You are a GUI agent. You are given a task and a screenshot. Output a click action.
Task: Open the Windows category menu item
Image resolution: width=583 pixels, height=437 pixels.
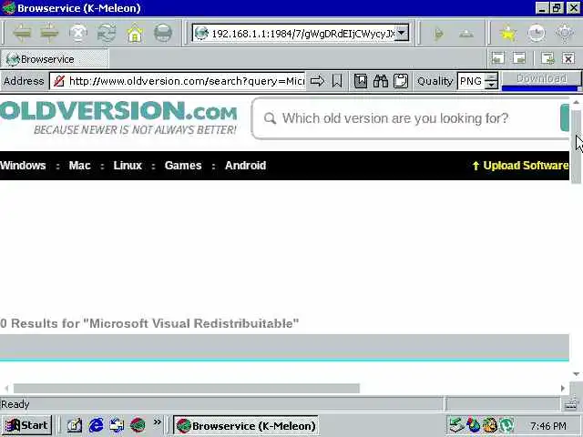[23, 166]
